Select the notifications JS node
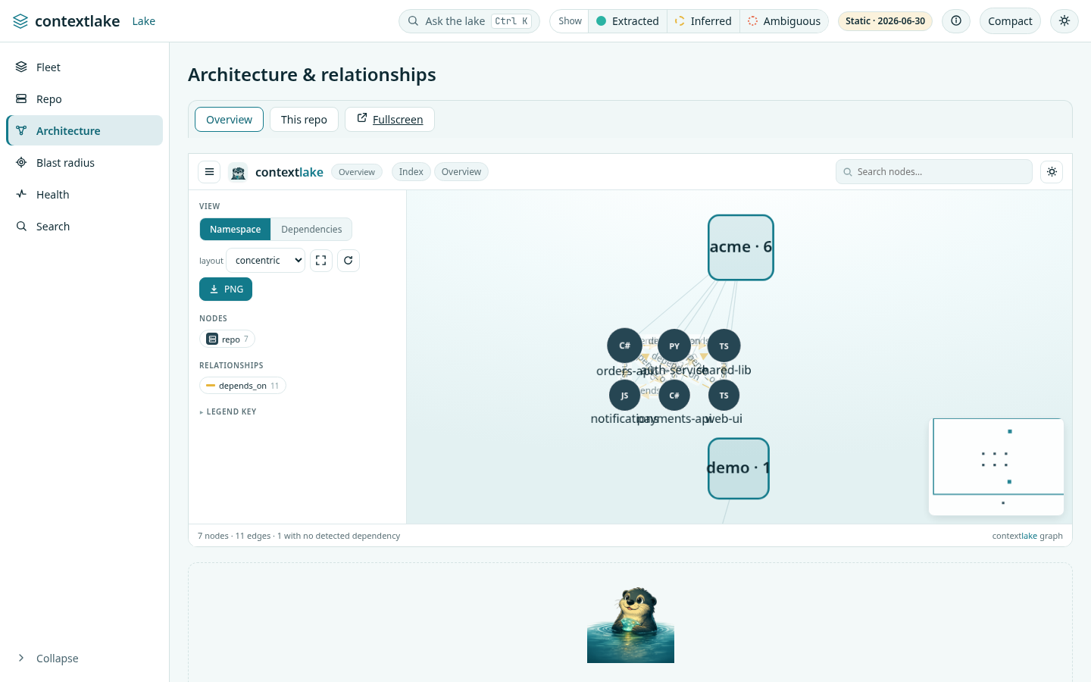The image size is (1091, 682). [624, 395]
